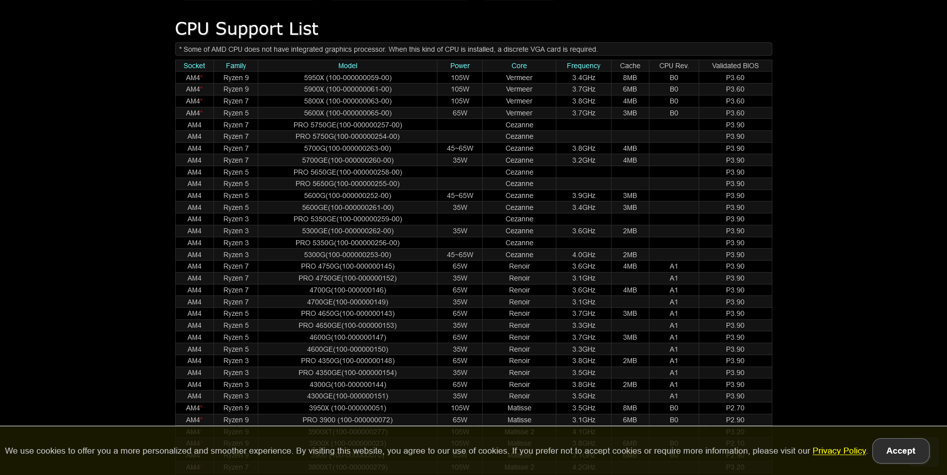947x475 pixels.
Task: Select model 4700G(100-000000146)
Action: pyautogui.click(x=348, y=290)
